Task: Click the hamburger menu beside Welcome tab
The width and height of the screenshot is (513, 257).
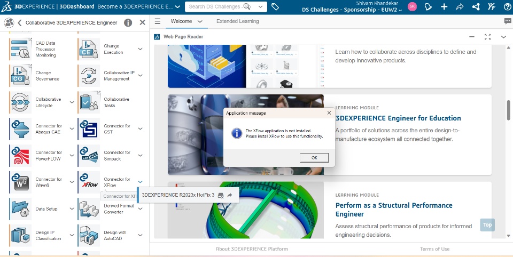Action: (x=158, y=21)
